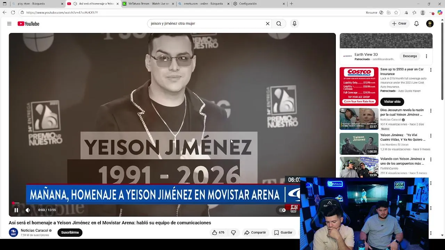The height and width of the screenshot is (250, 445).
Task: Open the browser media control icon
Action: (406, 12)
